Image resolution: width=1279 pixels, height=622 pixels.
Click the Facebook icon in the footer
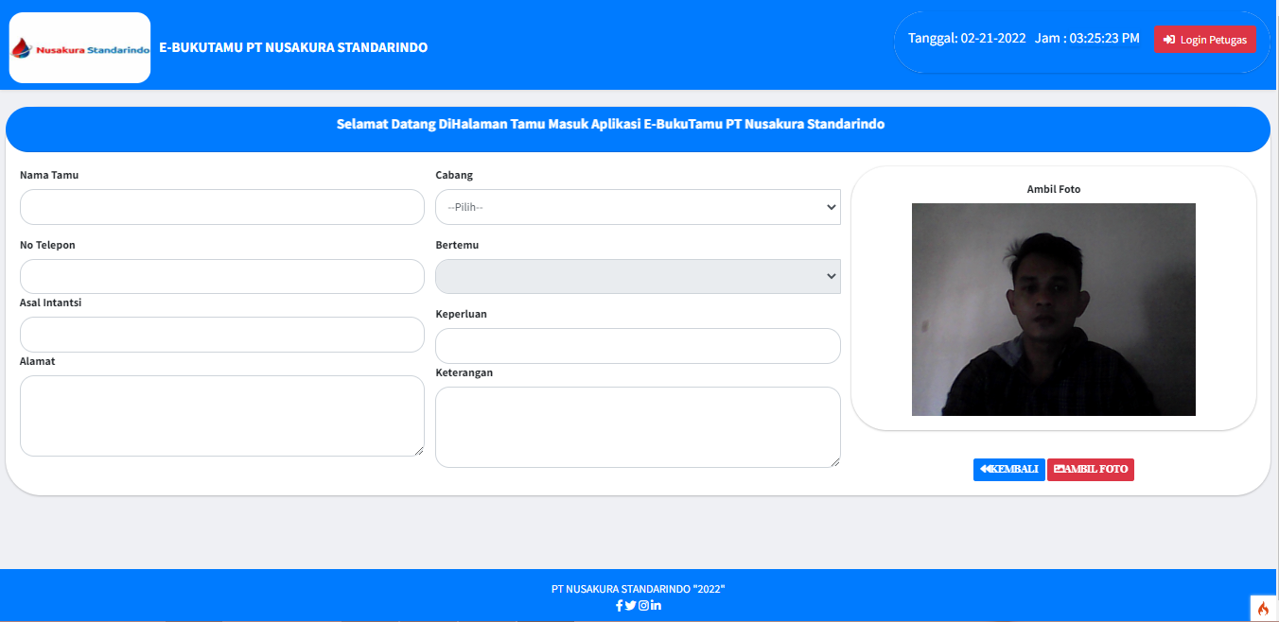coord(619,605)
